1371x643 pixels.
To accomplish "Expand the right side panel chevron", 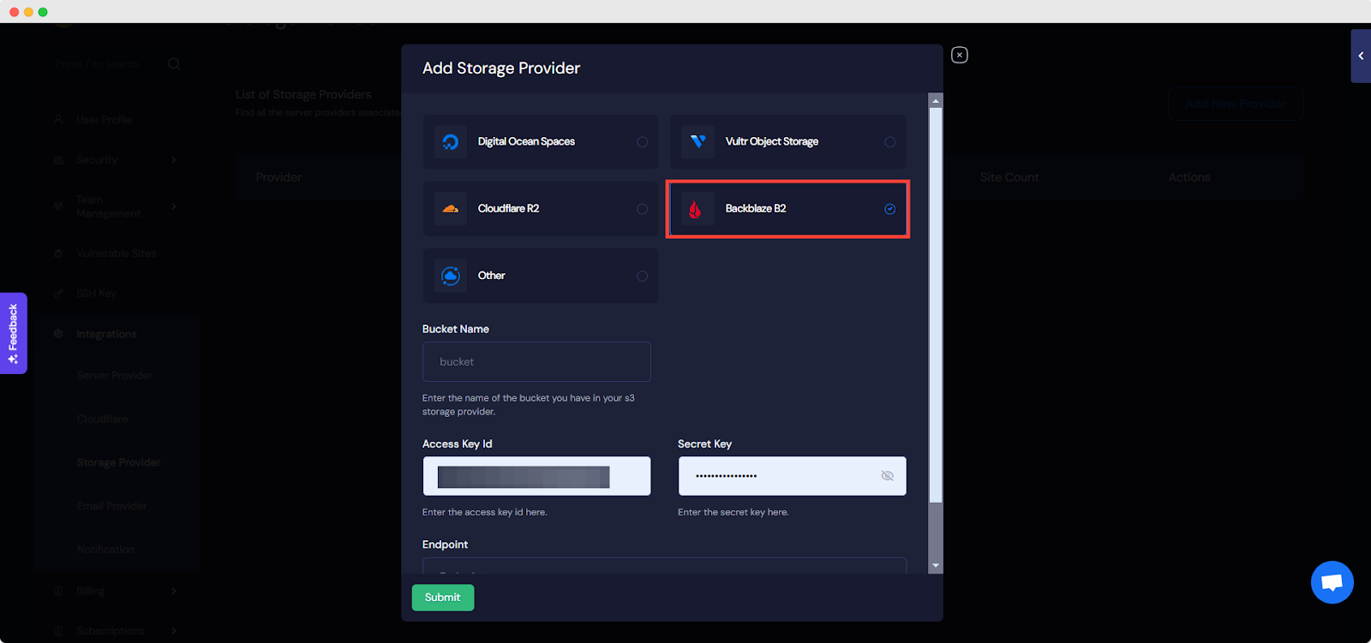I will pyautogui.click(x=1361, y=56).
